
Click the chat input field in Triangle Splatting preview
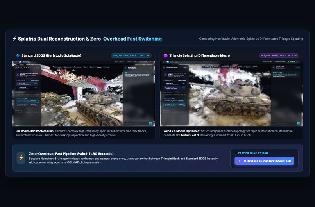[x=285, y=123]
